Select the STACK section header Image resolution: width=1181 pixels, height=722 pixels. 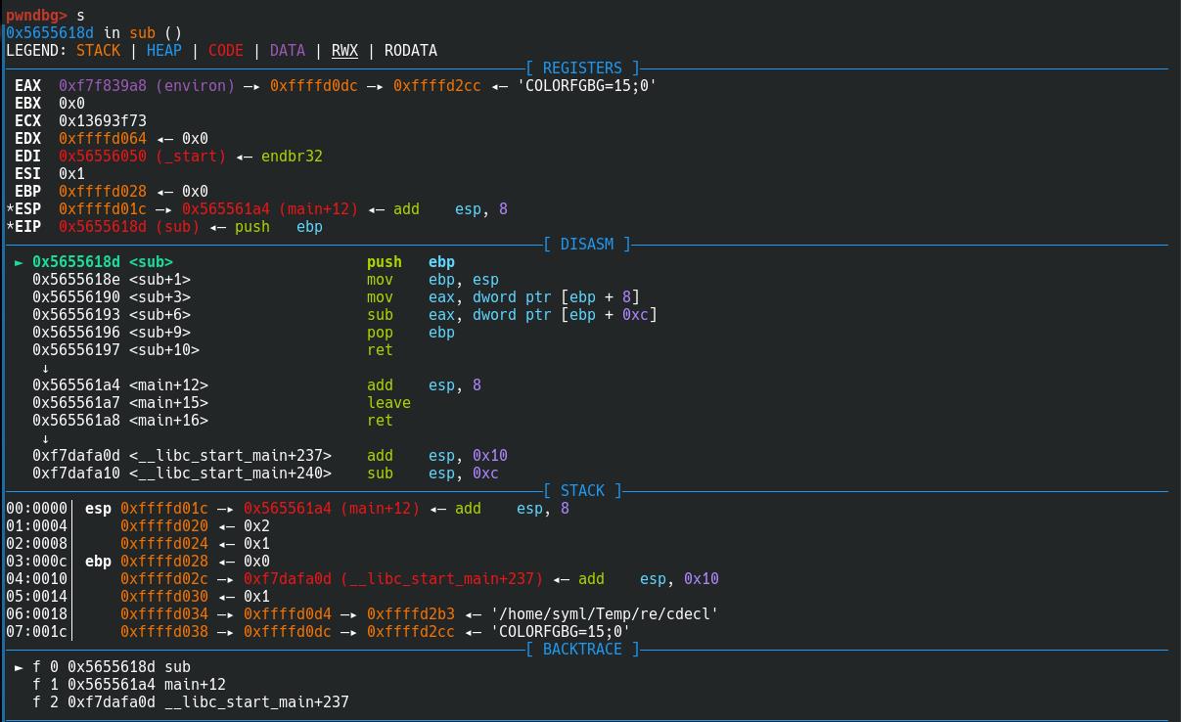point(583,491)
